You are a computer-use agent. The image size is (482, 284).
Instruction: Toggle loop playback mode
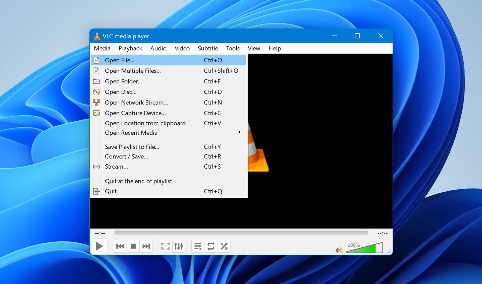211,246
